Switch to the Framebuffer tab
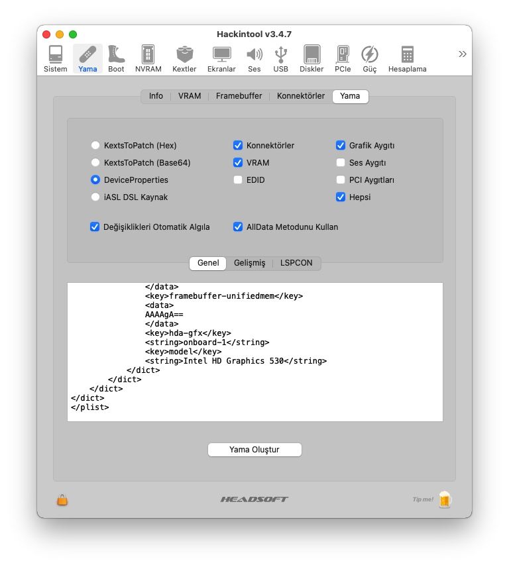This screenshot has height=567, width=509. 239,96
